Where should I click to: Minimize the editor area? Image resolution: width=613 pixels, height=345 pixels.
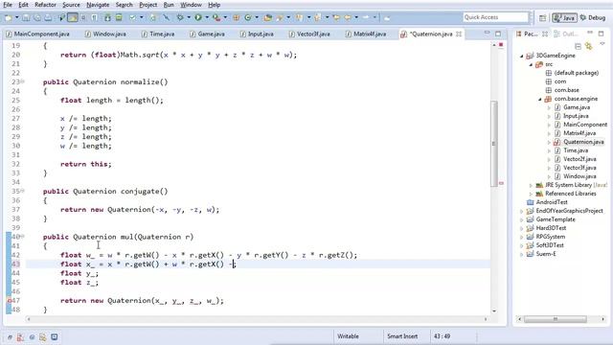487,33
